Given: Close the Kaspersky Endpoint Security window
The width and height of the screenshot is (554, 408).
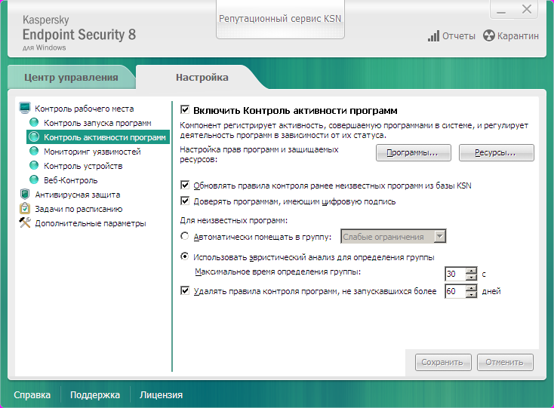Looking at the screenshot, I should tap(526, 10).
